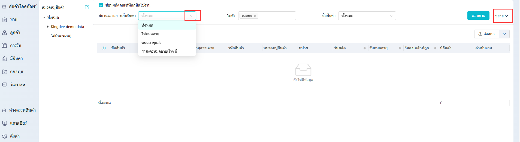520x142 pixels.
Task: Select ไม่หมดอายุ from the dropdown list
Action: click(150, 34)
